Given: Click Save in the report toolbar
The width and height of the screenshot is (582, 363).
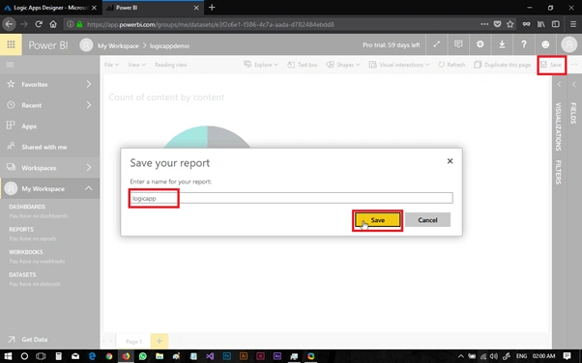Looking at the screenshot, I should (551, 65).
